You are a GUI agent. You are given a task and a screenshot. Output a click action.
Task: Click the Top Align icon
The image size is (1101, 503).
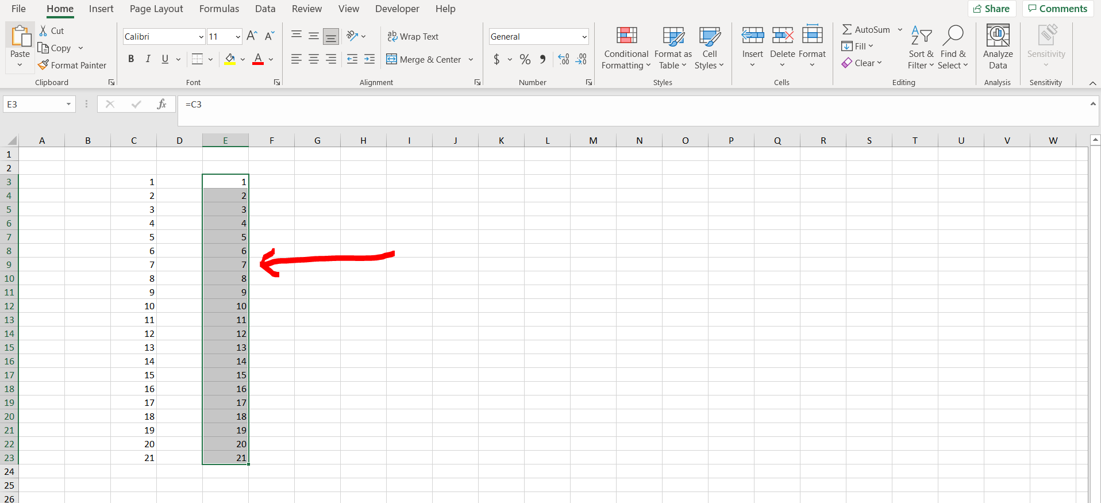pyautogui.click(x=297, y=36)
